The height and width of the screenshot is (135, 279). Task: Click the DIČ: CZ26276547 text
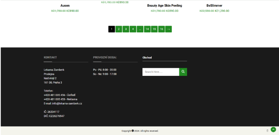[54, 116]
